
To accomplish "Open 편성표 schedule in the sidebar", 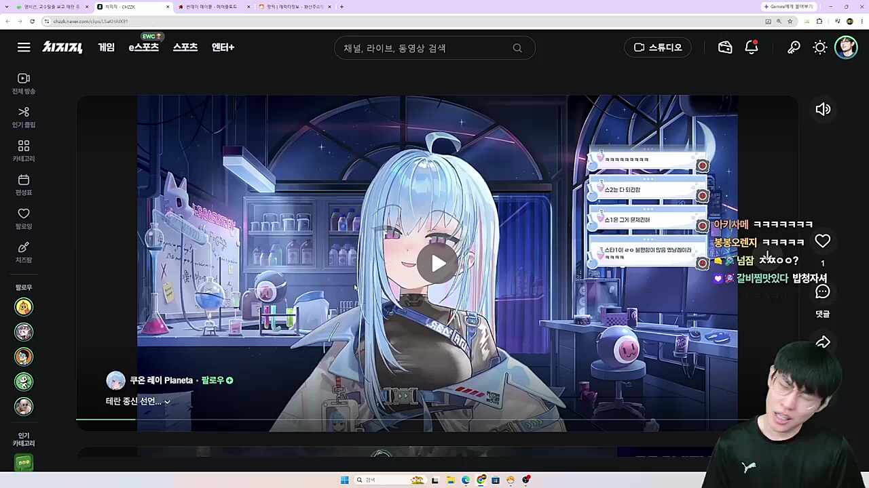I will click(24, 184).
